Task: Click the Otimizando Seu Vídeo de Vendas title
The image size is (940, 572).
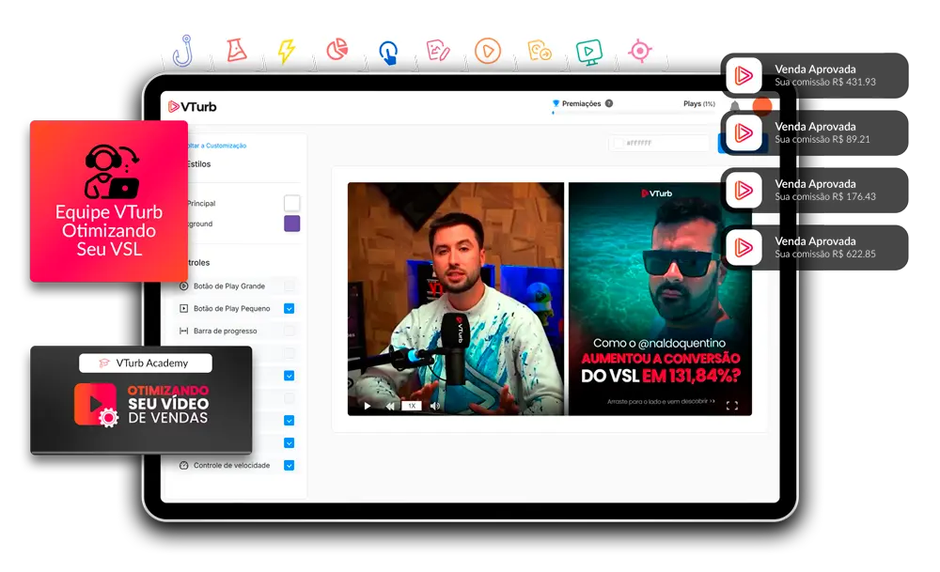Action: pos(168,404)
